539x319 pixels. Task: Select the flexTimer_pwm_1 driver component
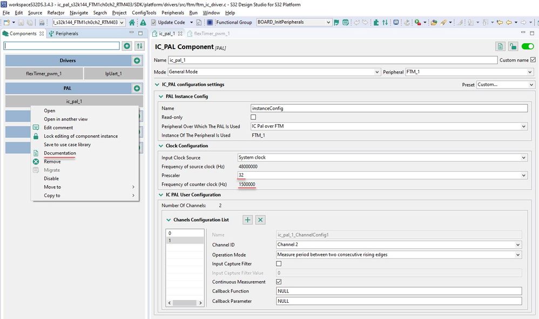pos(44,73)
